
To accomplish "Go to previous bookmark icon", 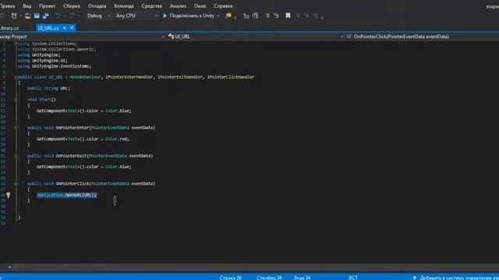I will (298, 16).
